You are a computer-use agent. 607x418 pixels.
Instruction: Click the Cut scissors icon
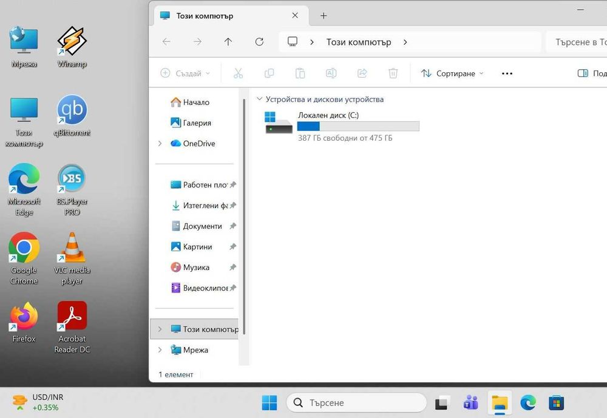238,73
